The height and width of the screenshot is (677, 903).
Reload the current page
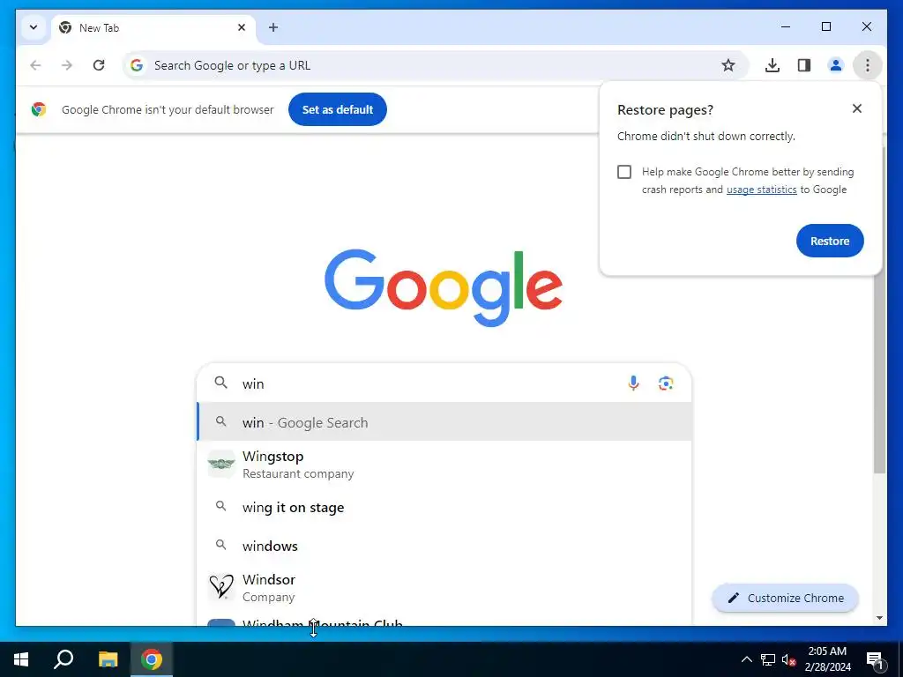coord(99,65)
